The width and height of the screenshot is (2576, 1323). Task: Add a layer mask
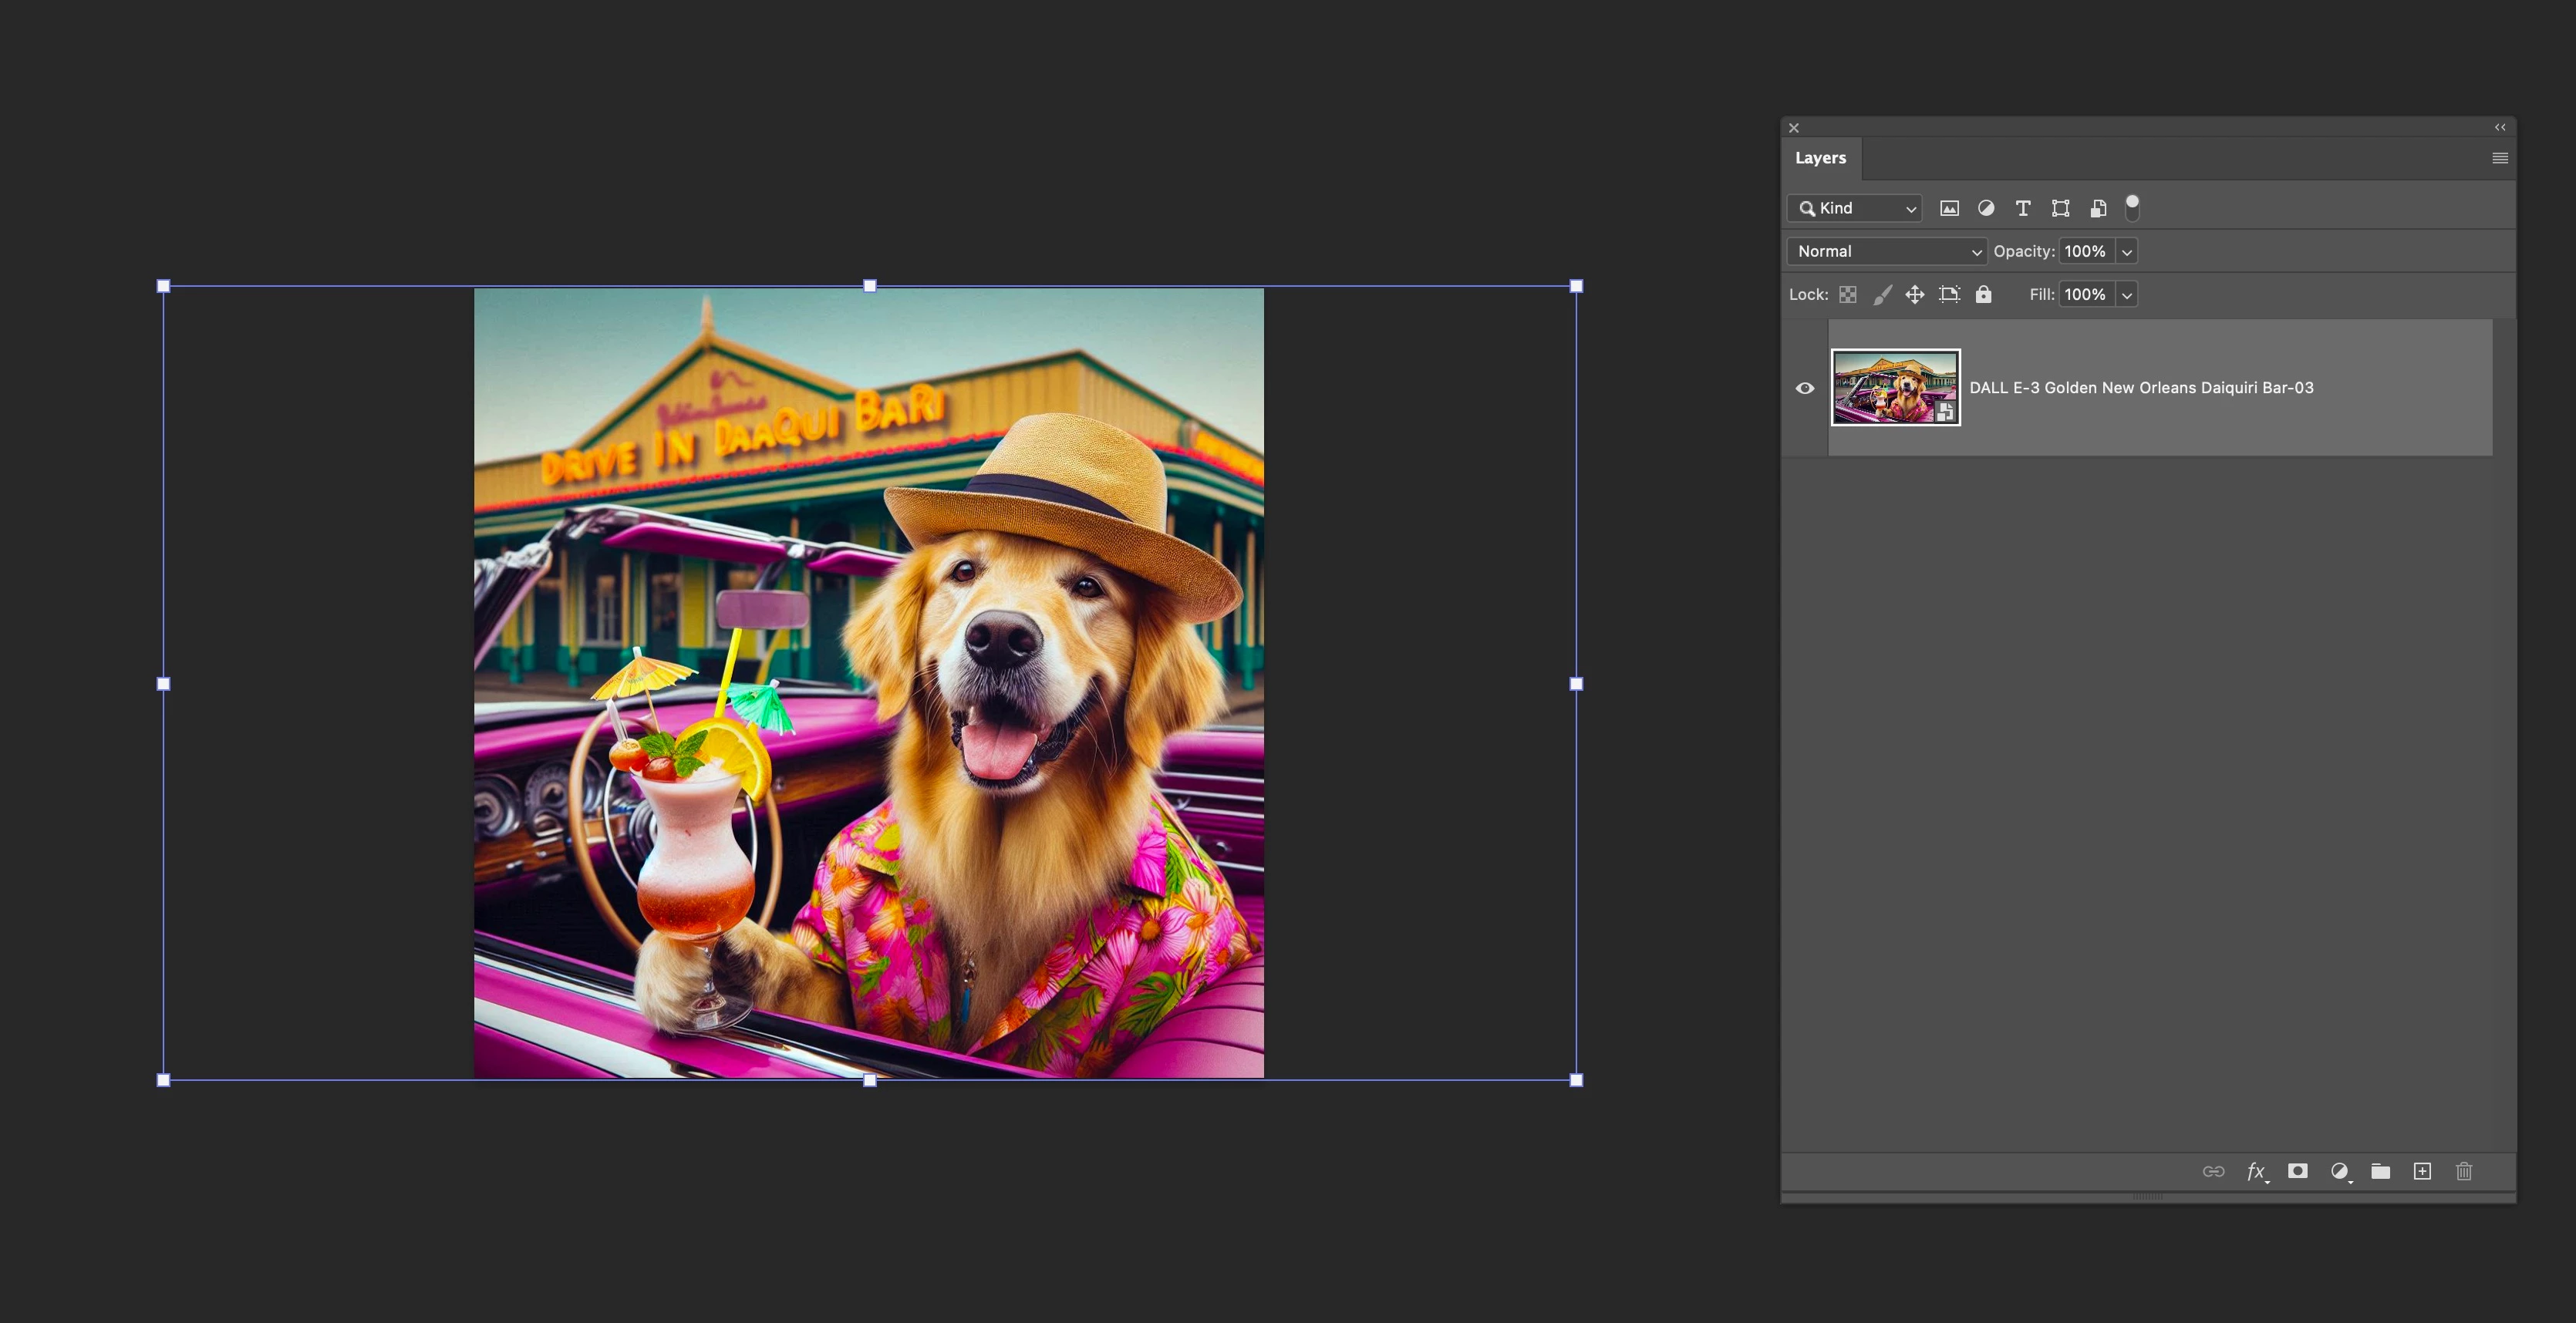[2298, 1171]
